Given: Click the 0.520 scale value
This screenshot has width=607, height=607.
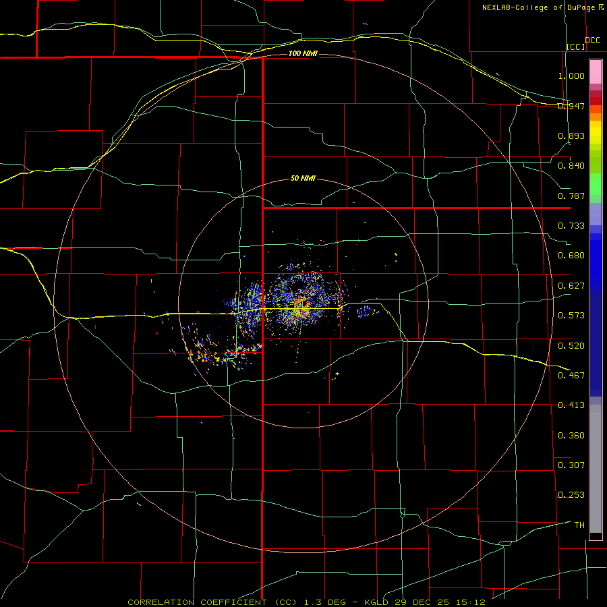Looking at the screenshot, I should pos(571,346).
